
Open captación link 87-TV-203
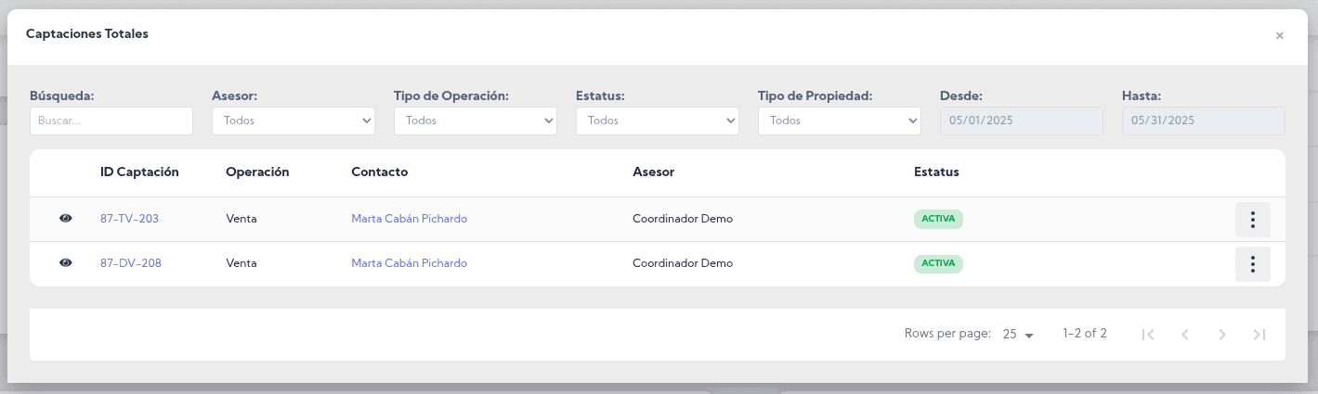[x=129, y=219]
